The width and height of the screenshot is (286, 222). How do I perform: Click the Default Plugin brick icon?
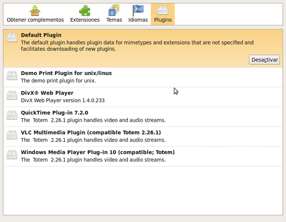point(12,38)
